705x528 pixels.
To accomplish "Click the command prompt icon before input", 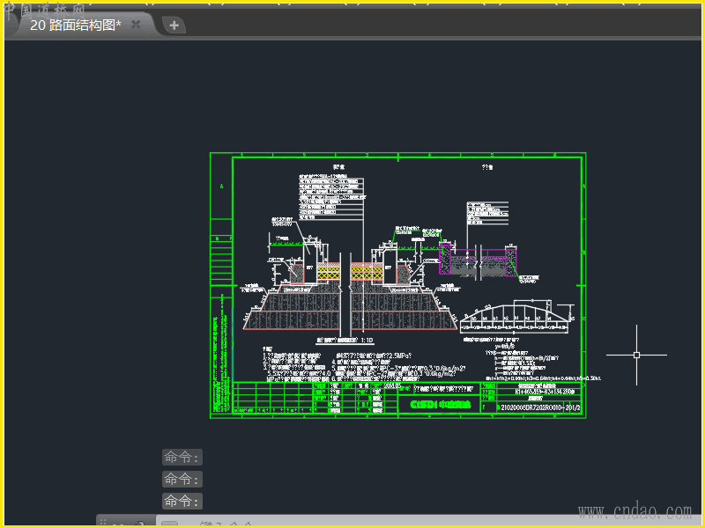I will click(x=169, y=524).
